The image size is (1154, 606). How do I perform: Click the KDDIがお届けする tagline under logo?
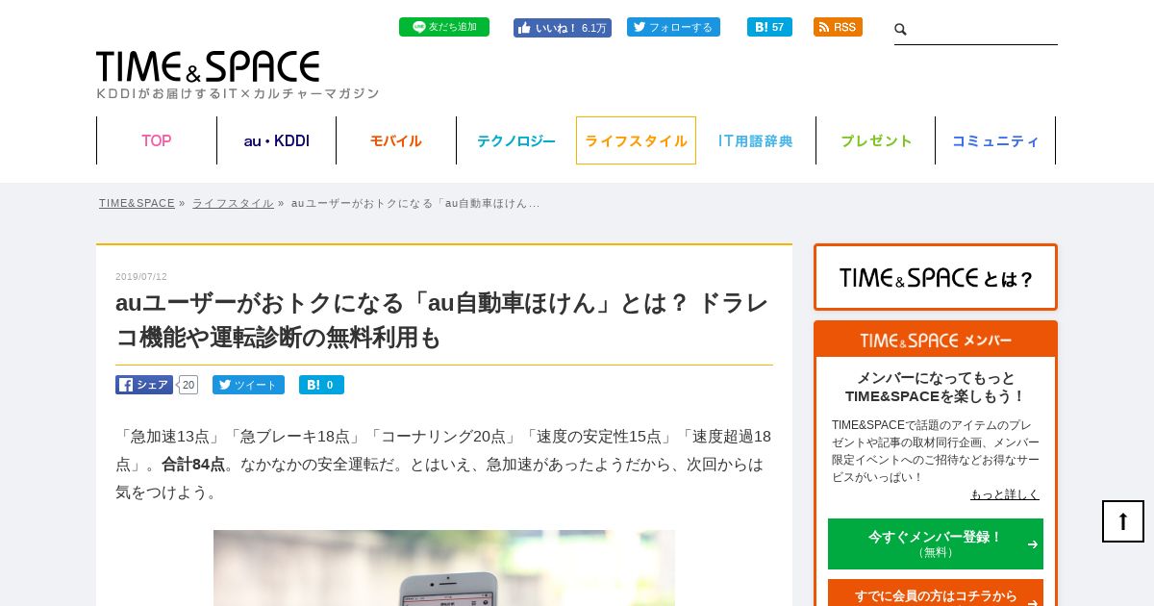click(238, 93)
